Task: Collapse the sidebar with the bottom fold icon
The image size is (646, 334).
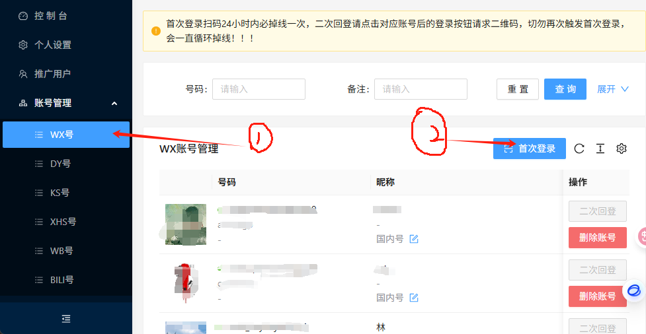Action: [x=66, y=318]
